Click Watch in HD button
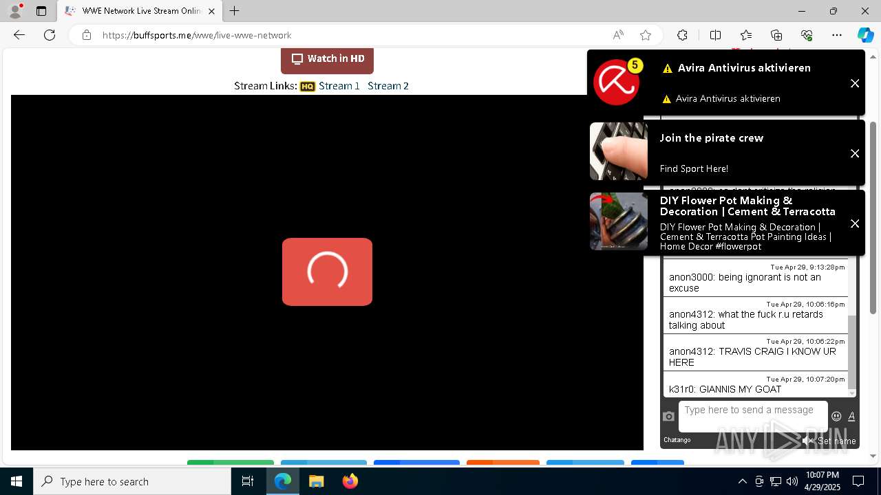 [x=327, y=59]
